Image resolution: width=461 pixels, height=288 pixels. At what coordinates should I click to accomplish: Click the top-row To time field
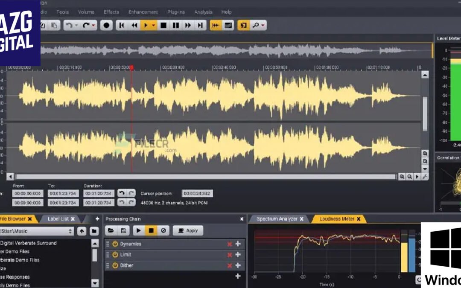point(63,193)
